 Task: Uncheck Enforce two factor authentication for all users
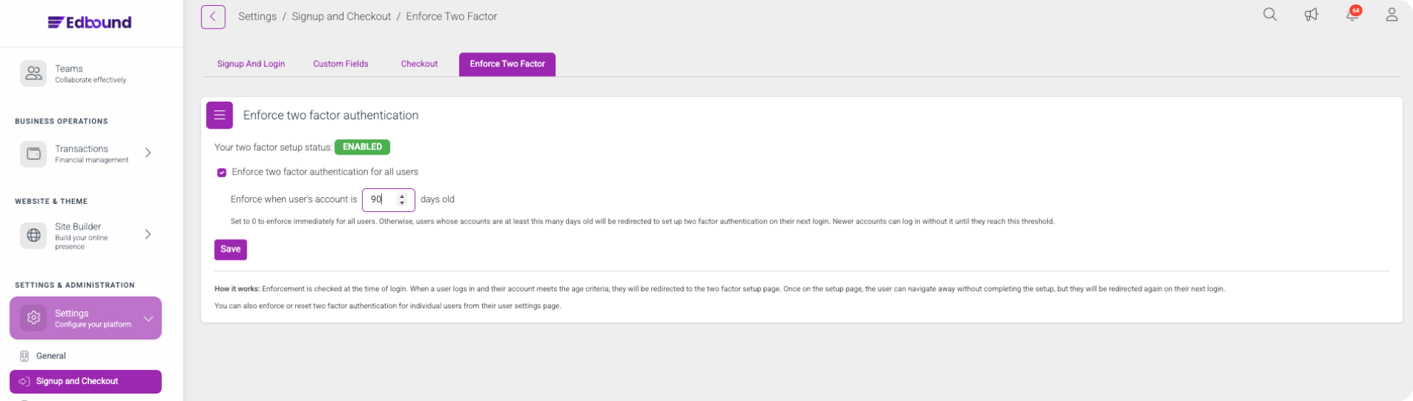pyautogui.click(x=222, y=173)
